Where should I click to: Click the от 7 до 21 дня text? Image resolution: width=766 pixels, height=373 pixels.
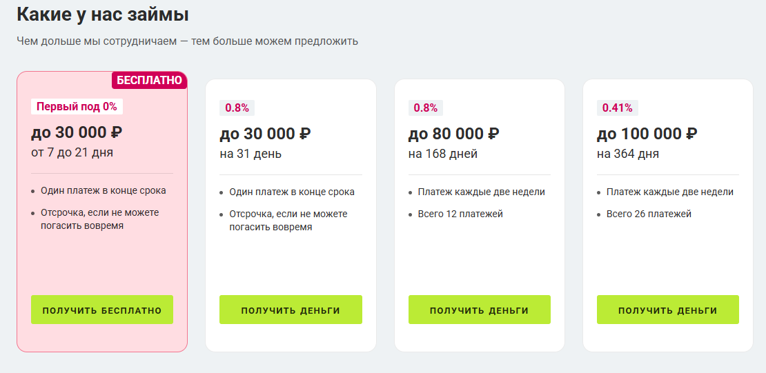(x=72, y=152)
